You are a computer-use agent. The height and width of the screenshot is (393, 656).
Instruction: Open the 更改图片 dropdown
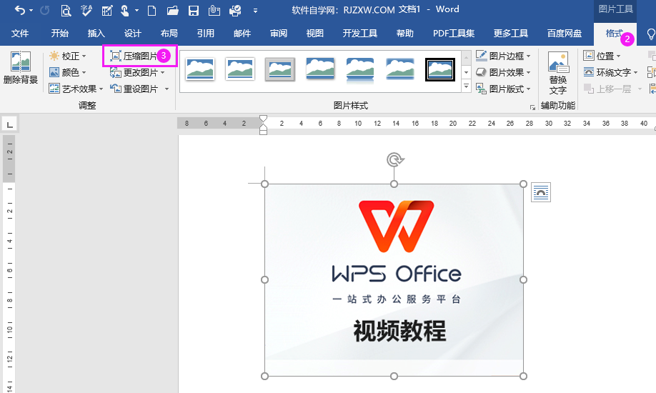click(x=137, y=72)
